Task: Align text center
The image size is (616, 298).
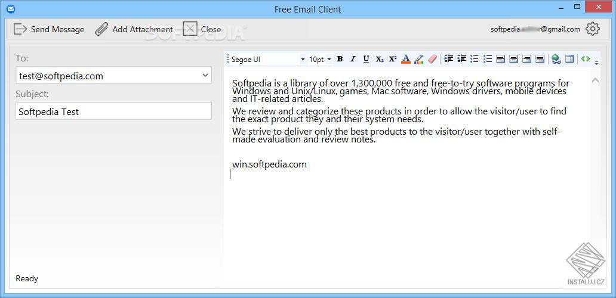Action: tap(513, 59)
